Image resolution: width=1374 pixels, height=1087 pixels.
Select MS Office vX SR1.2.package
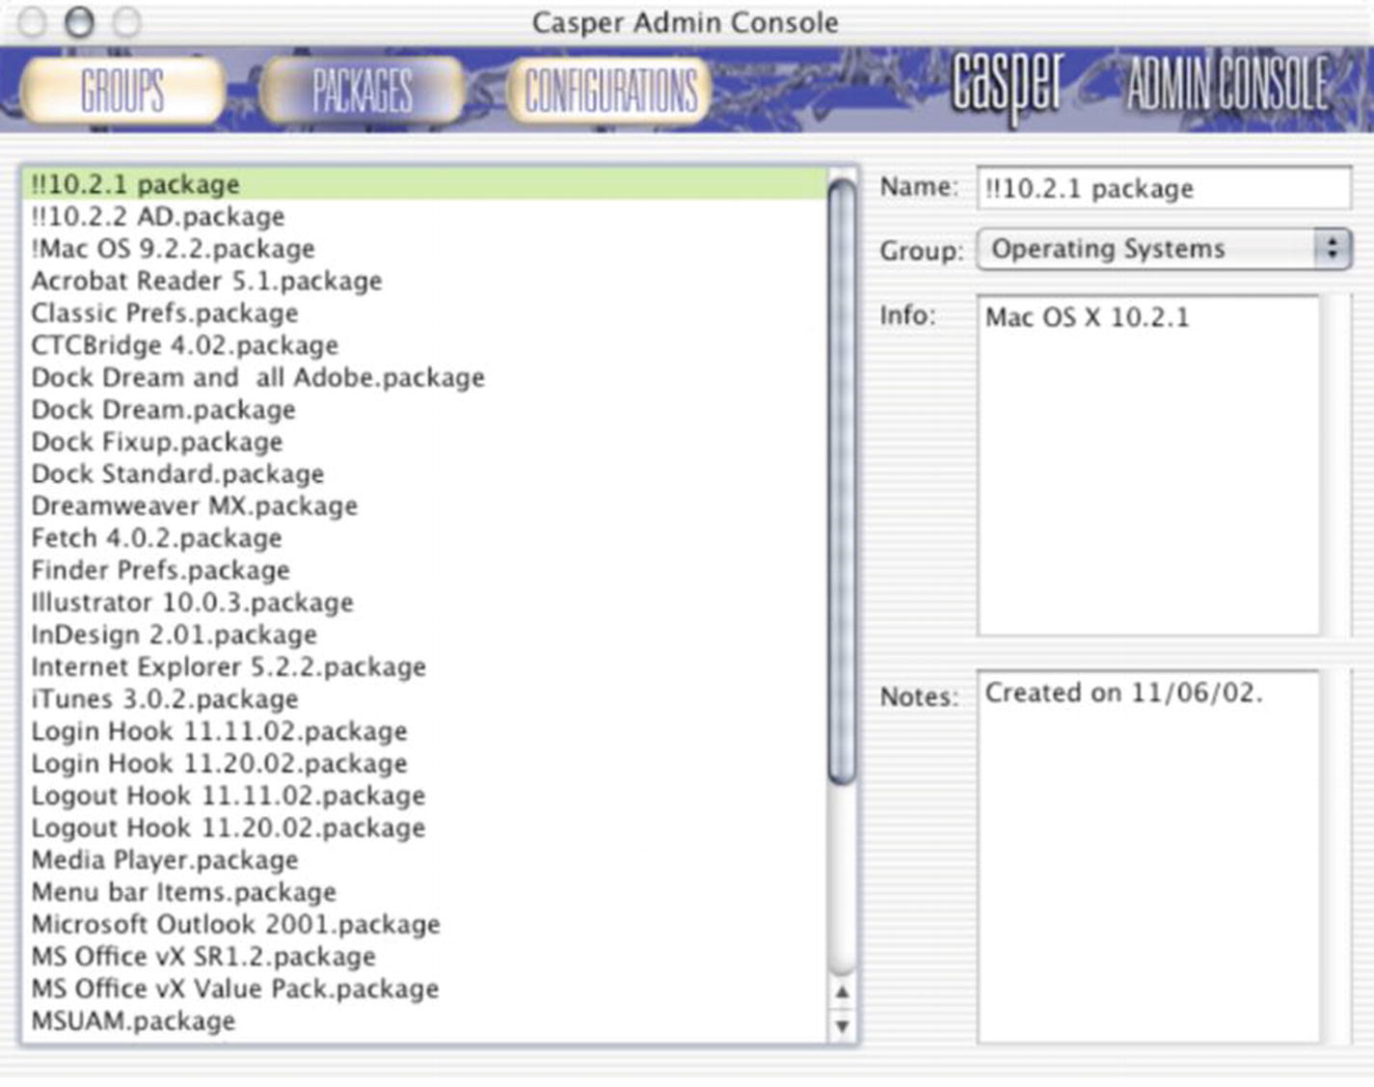pos(424,957)
